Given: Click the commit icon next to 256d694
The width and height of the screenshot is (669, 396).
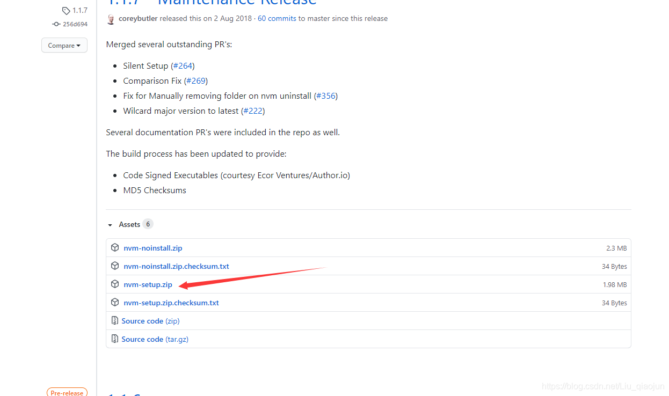Looking at the screenshot, I should [55, 24].
